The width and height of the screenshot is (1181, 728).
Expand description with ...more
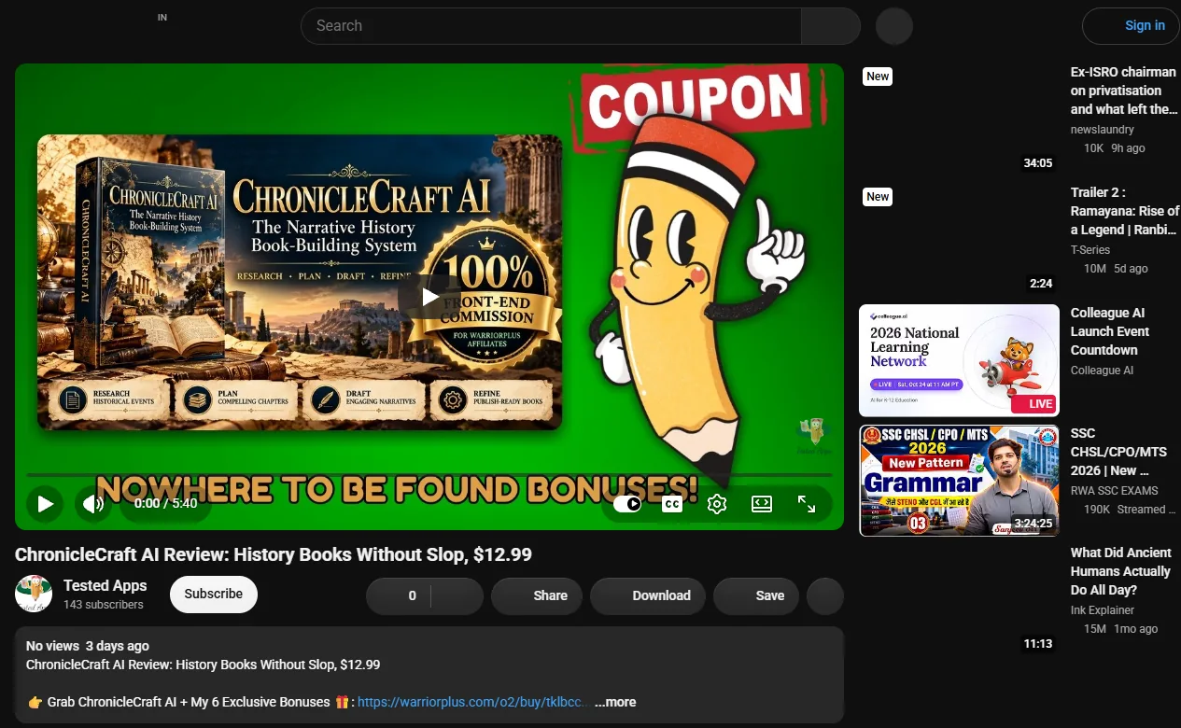615,702
